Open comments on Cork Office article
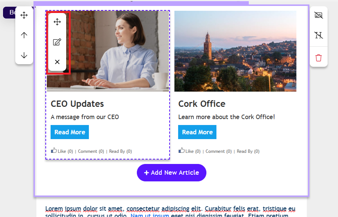Viewport: 338px width, 217px height. (218, 151)
